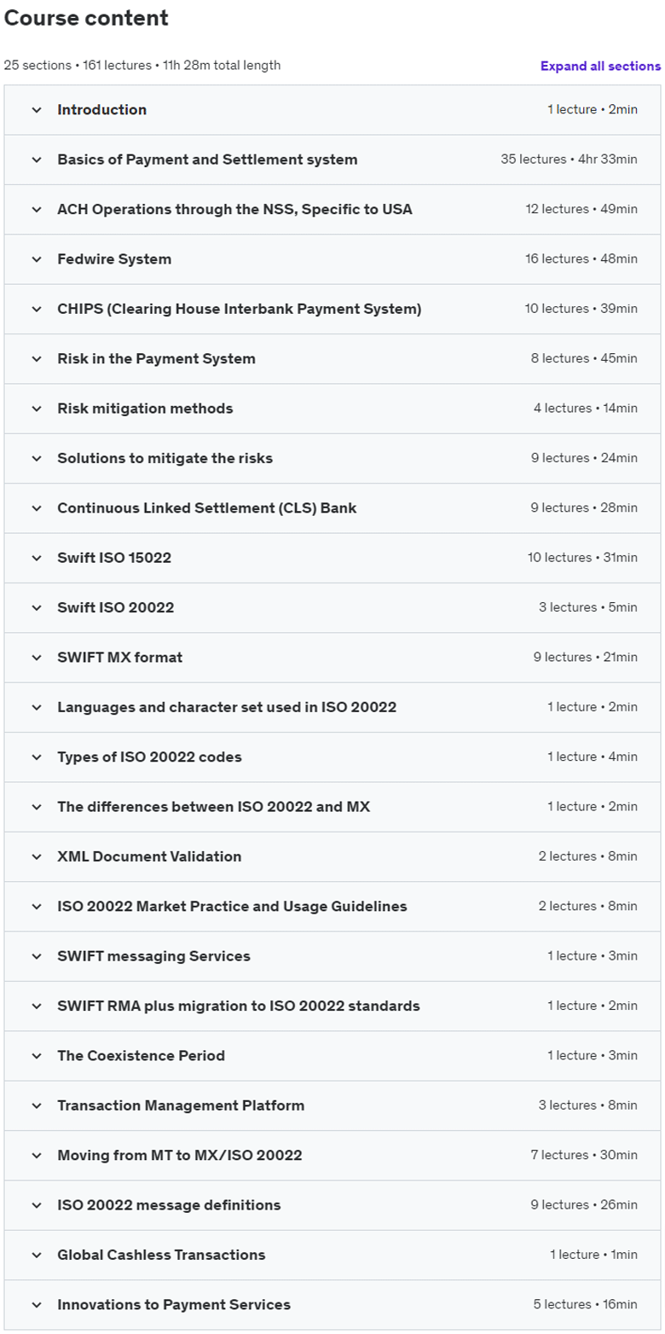
Task: Click chevron for Transaction Management Platform
Action: point(37,1105)
